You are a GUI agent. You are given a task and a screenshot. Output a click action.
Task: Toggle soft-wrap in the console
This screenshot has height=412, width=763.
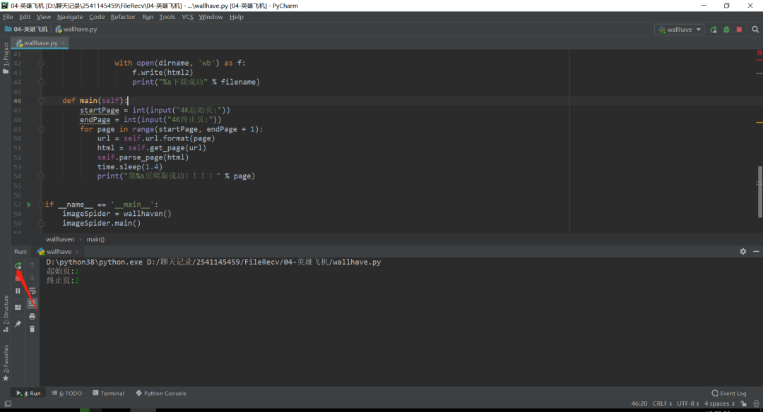(32, 291)
